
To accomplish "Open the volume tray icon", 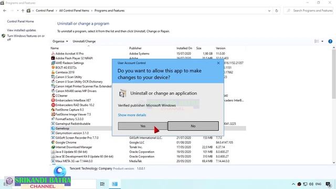I will pyautogui.click(x=311, y=184).
